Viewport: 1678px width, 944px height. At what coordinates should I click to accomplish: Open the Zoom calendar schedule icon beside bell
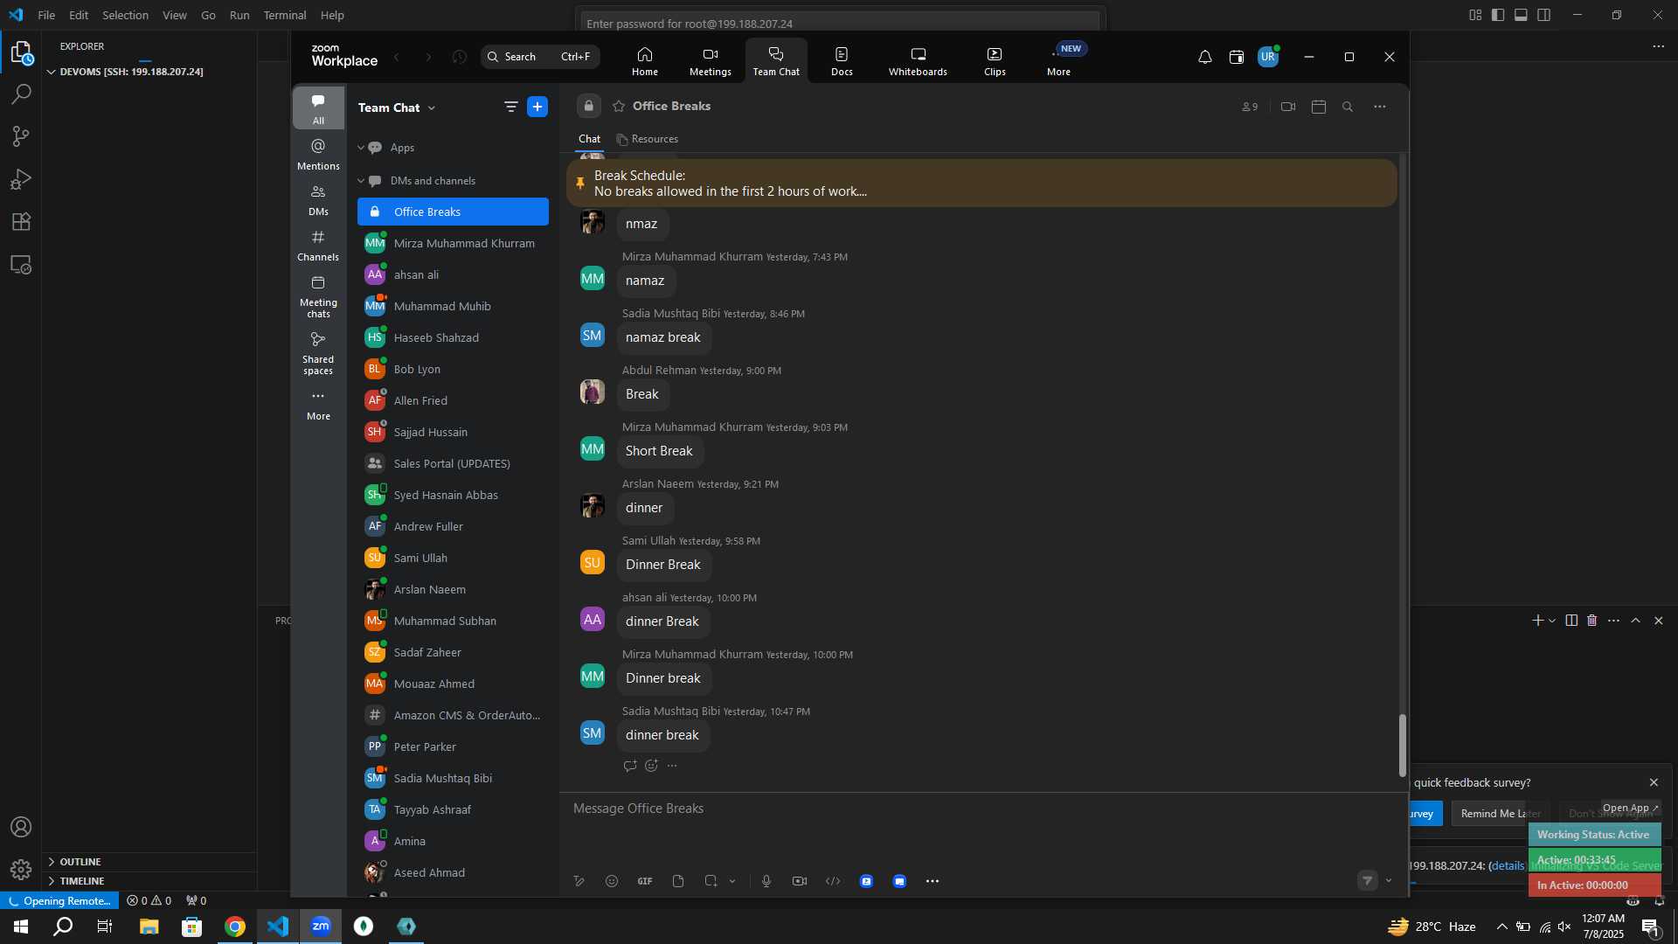coord(1236,57)
